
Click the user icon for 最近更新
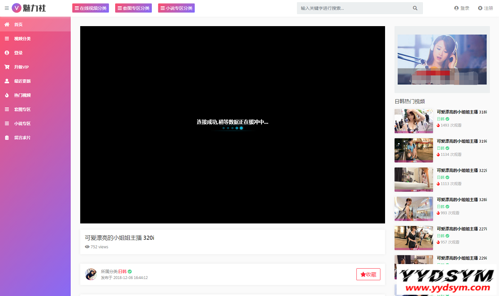pyautogui.click(x=7, y=81)
